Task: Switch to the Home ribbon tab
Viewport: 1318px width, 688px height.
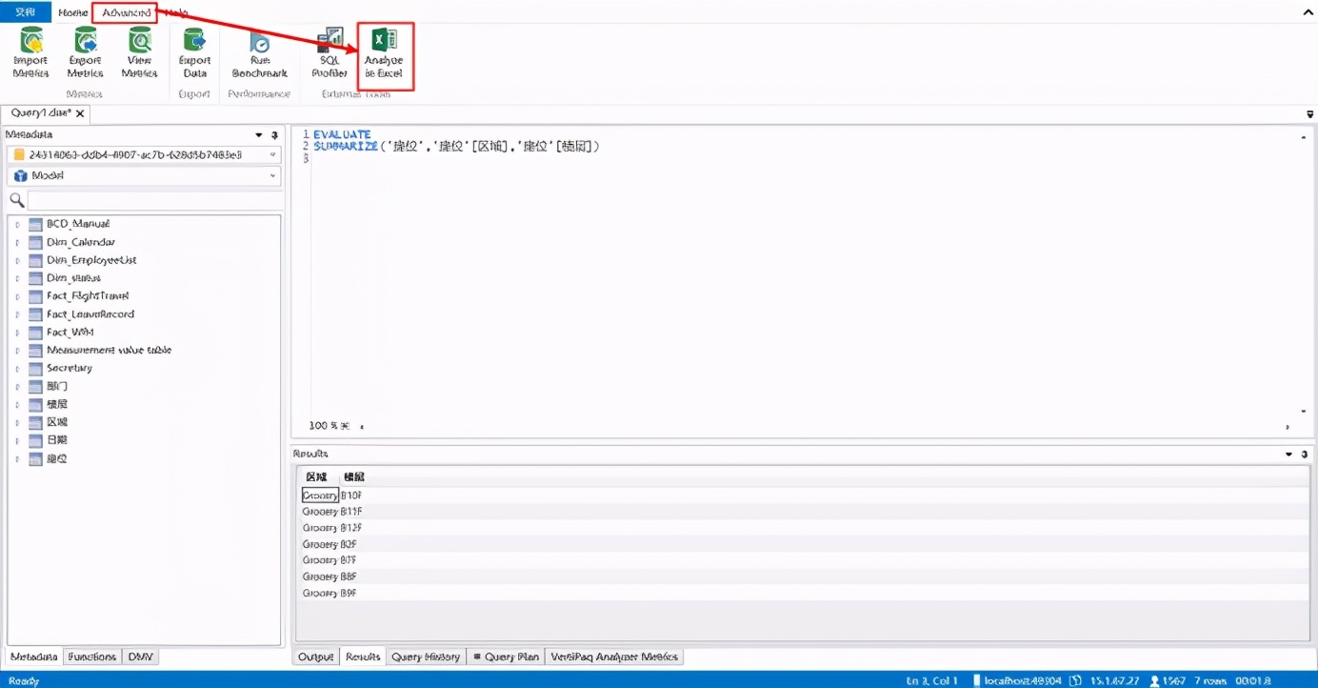Action: [x=72, y=12]
